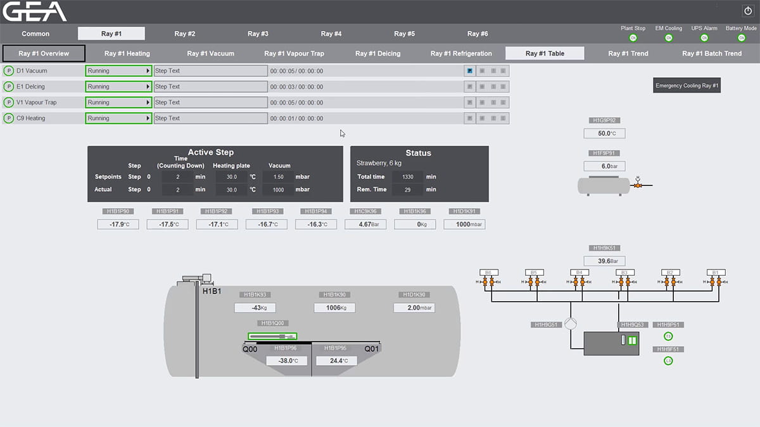Select the left valve under B4
Viewport: 760px width, 427px height.
click(576, 282)
